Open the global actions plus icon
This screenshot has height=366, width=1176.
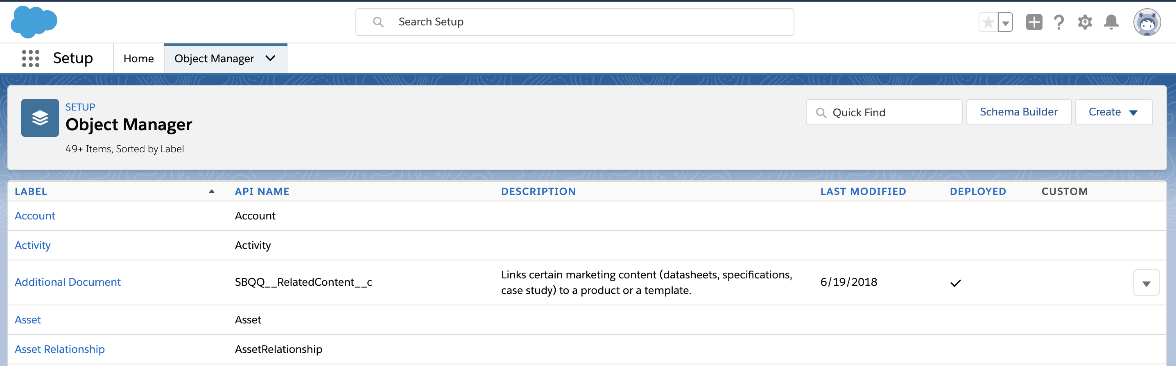[x=1034, y=22]
